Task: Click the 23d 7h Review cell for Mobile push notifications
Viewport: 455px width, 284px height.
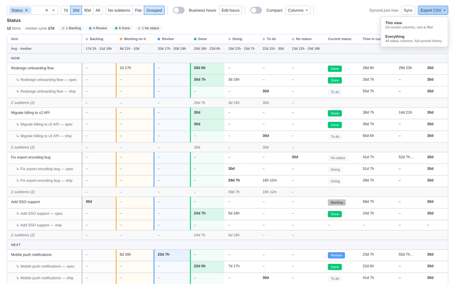Action: click(x=172, y=255)
